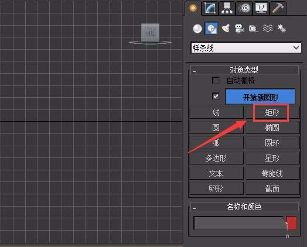Select the Systems gears icon
Screen dimensions: 307x247
[x=282, y=29]
